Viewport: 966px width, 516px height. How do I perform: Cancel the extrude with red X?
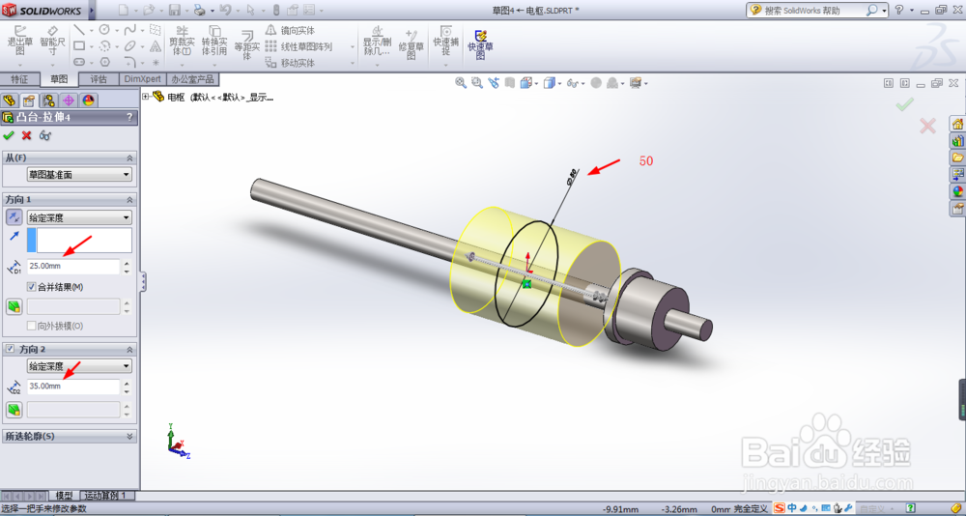(x=26, y=135)
